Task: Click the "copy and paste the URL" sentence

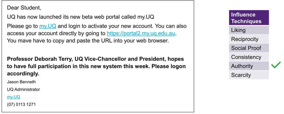Action: tap(88, 41)
